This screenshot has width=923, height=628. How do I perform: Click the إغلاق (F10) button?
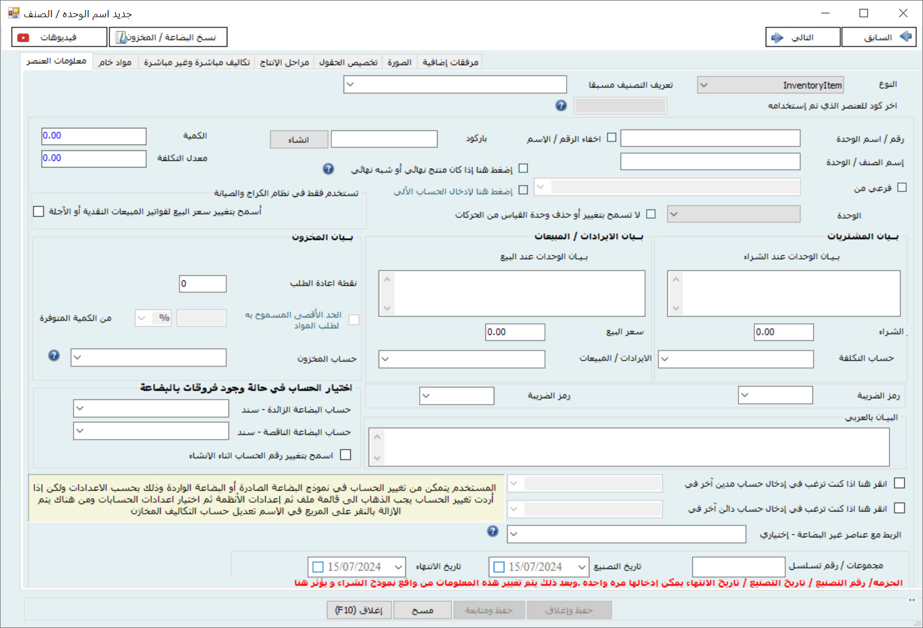coord(359,610)
